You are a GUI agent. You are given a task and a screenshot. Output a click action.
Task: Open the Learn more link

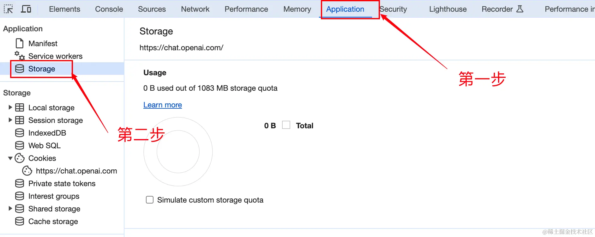tap(163, 105)
